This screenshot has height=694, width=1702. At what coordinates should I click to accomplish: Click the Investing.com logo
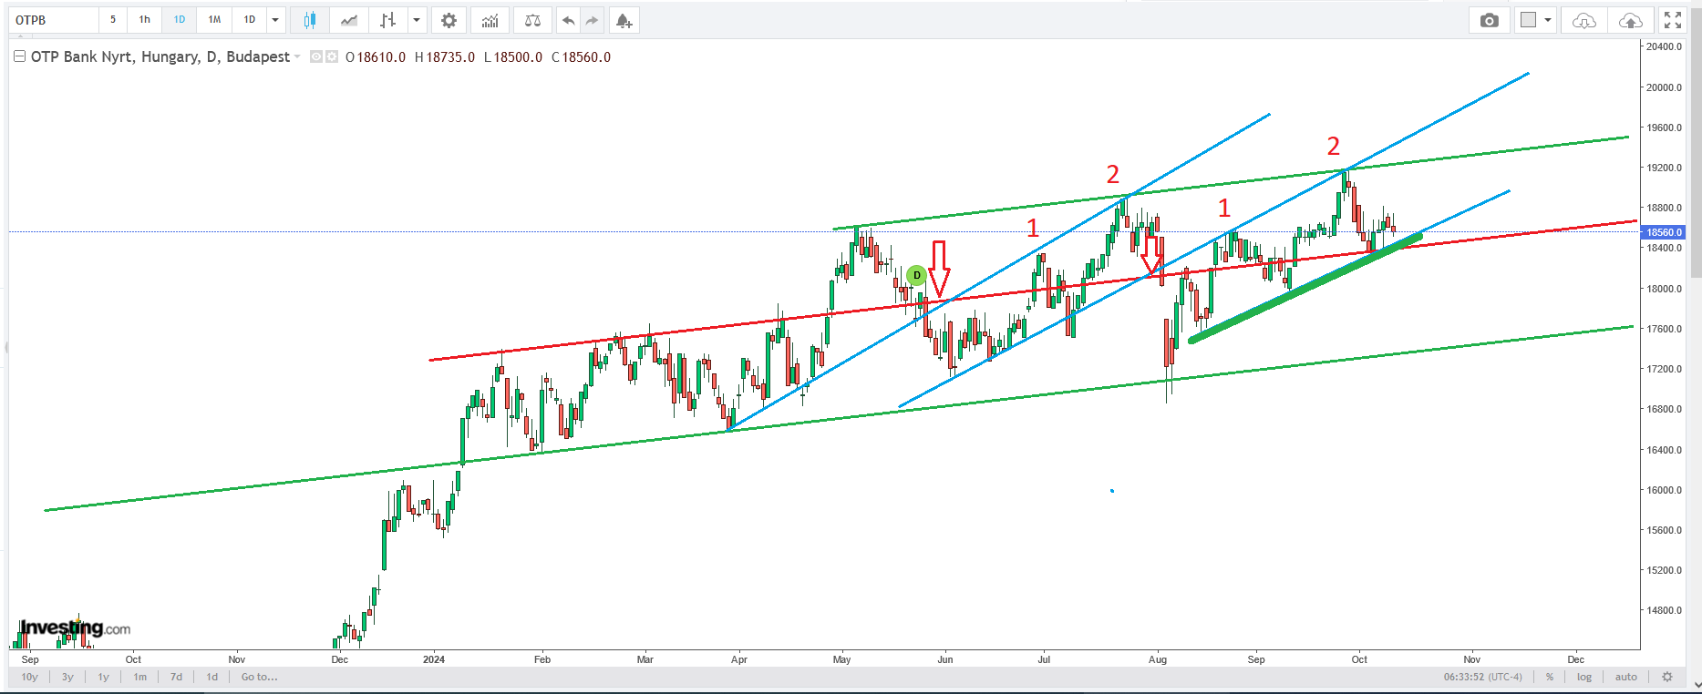[75, 628]
